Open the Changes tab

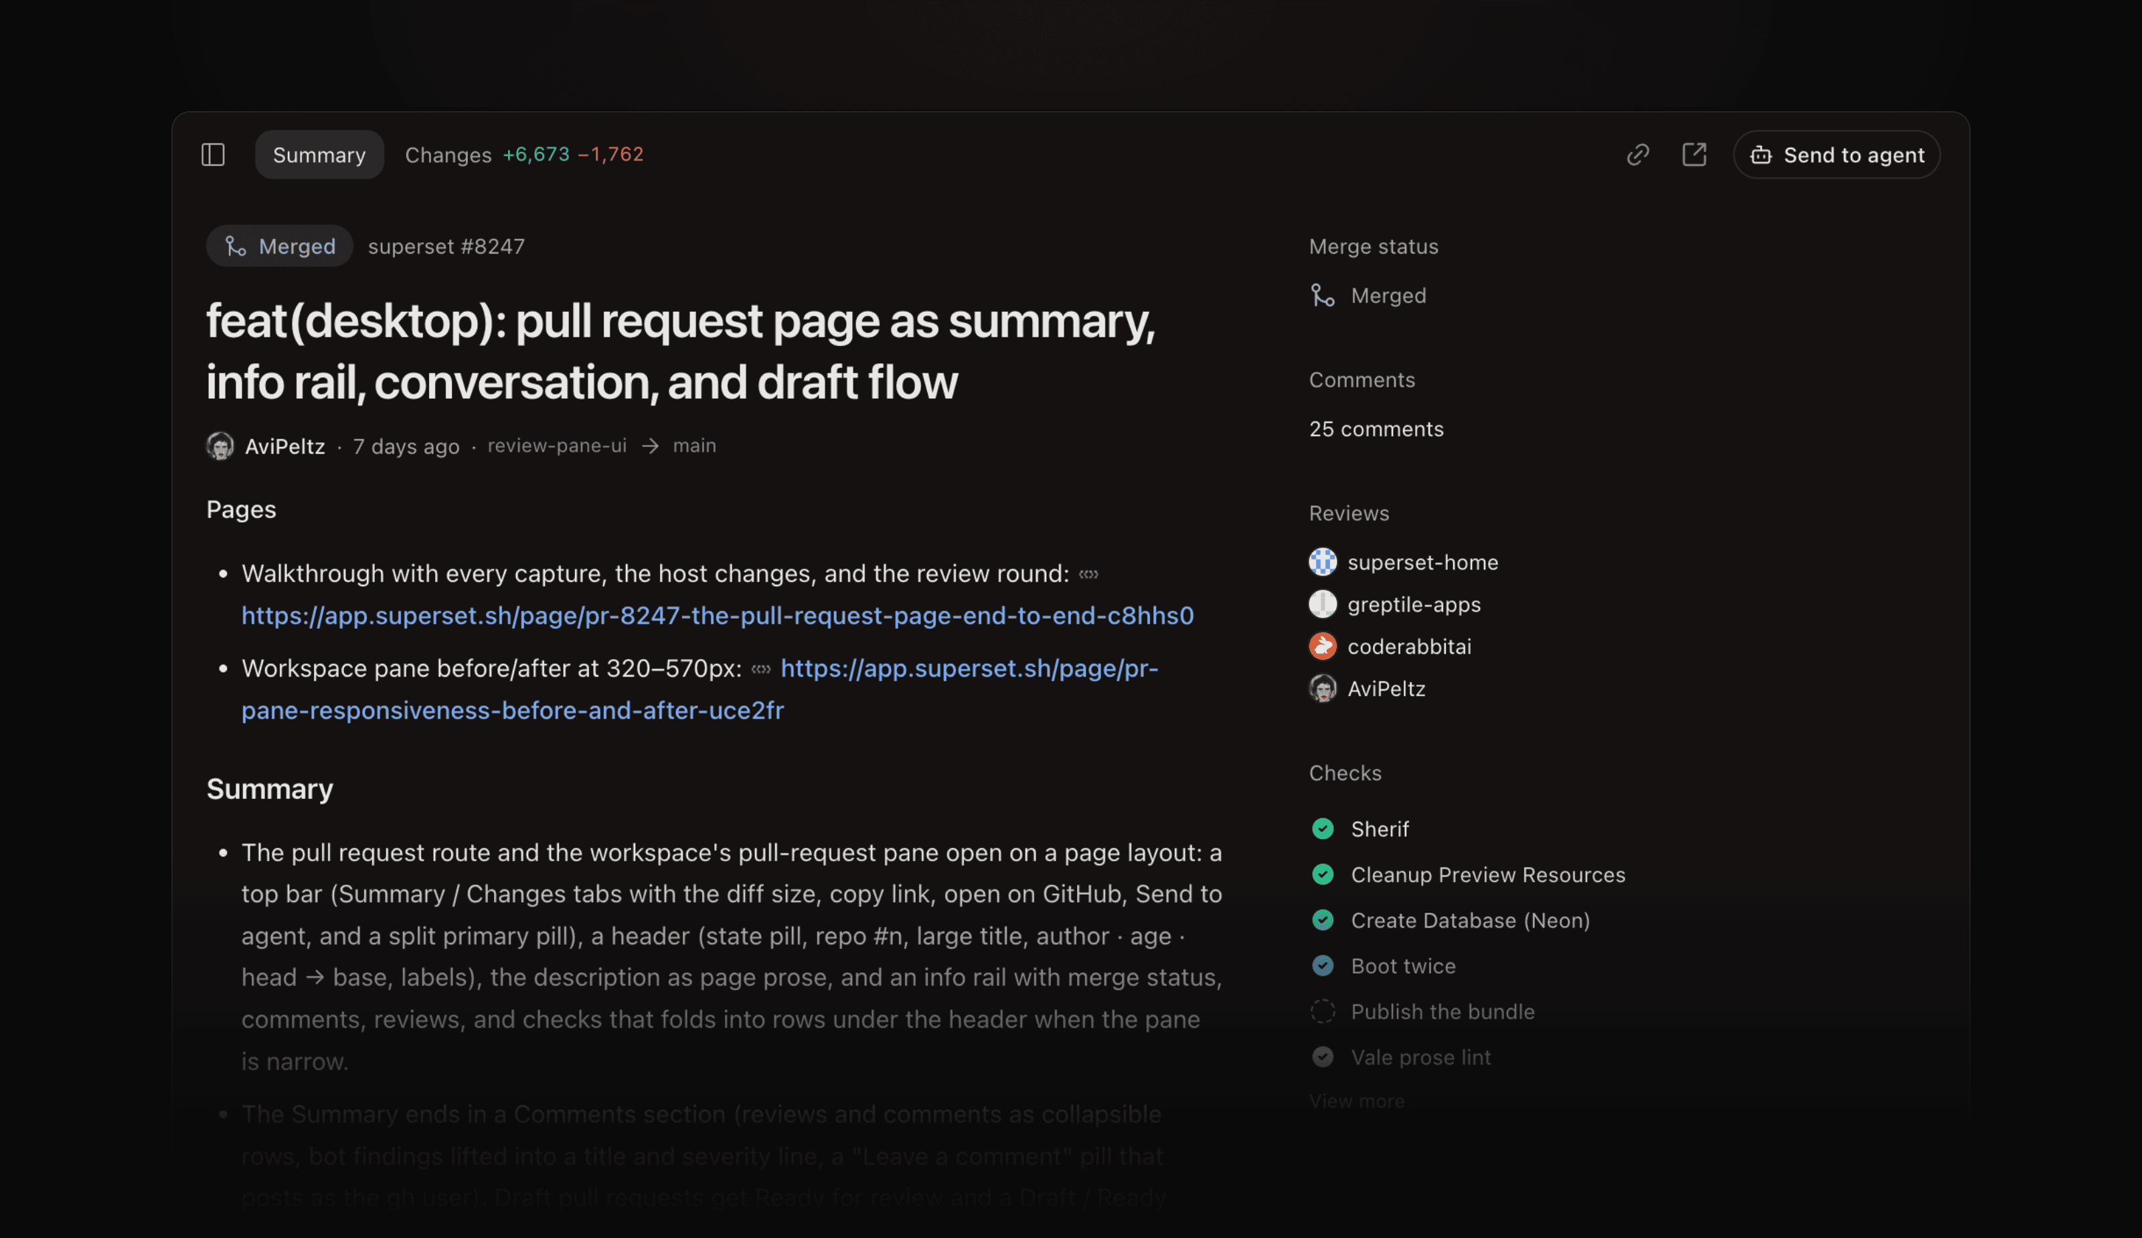[523, 155]
